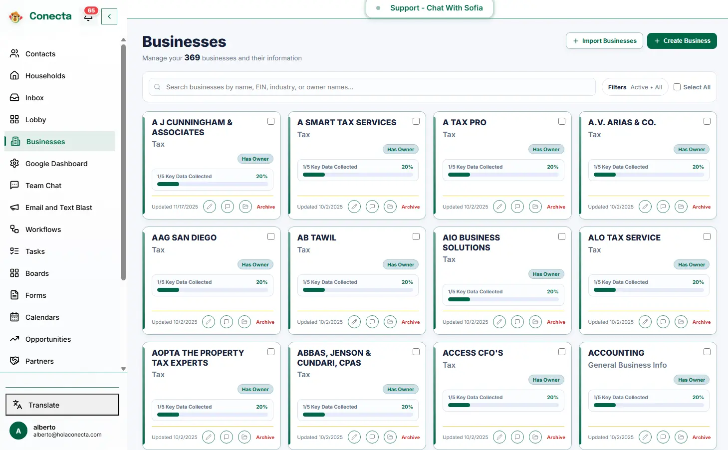Screen dimensions: 728x450
Task: Go to Google Dashboard in sidebar
Action: [x=56, y=164]
